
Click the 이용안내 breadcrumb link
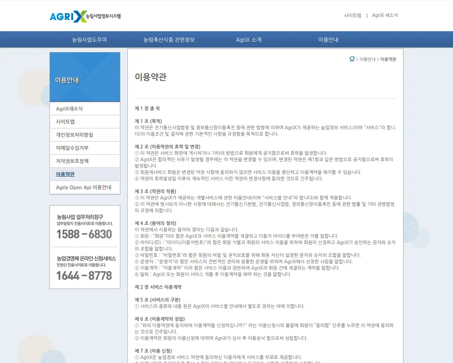[x=367, y=59]
